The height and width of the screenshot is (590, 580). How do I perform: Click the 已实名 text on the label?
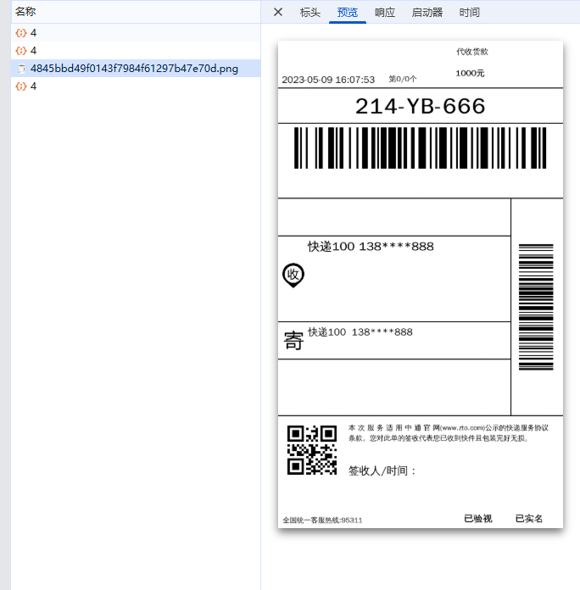click(529, 519)
